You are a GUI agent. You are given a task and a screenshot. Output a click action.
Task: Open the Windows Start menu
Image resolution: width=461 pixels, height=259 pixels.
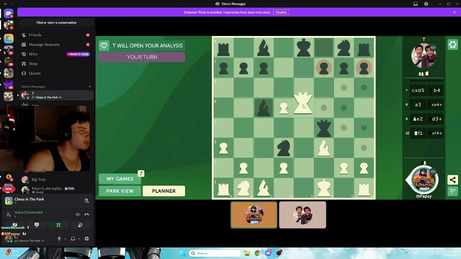(182, 253)
